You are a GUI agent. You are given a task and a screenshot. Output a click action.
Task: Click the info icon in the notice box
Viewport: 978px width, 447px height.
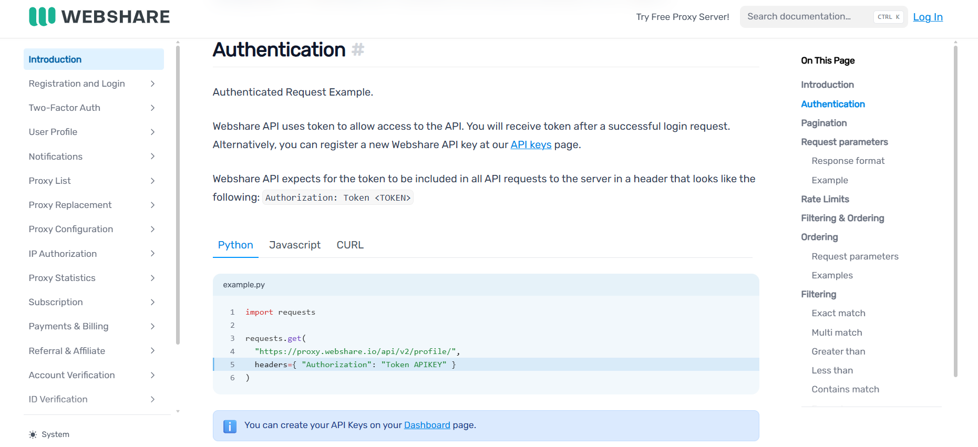[230, 426]
